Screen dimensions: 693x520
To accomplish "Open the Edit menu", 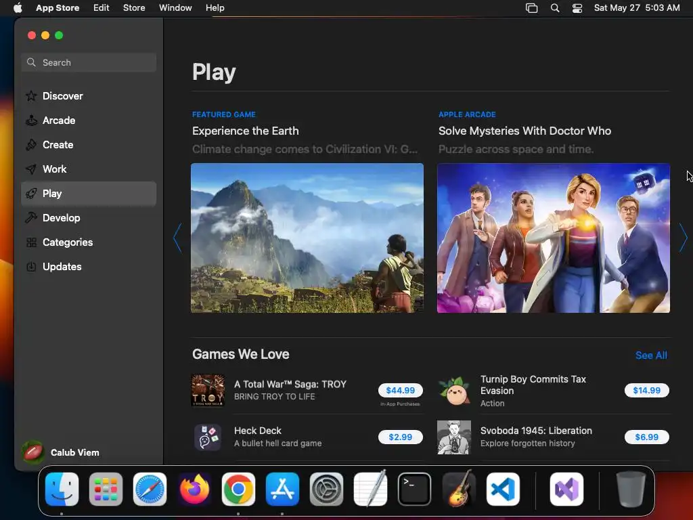I will (102, 7).
